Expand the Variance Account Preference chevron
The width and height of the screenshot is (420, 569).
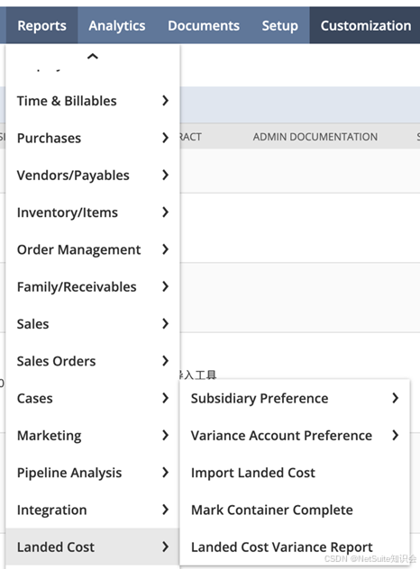[x=396, y=435]
